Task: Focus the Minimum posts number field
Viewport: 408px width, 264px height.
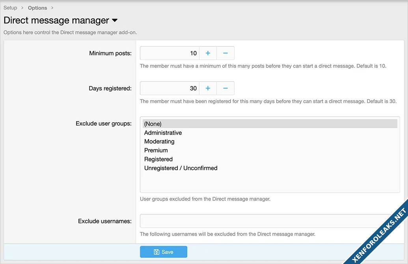Action: pyautogui.click(x=170, y=53)
